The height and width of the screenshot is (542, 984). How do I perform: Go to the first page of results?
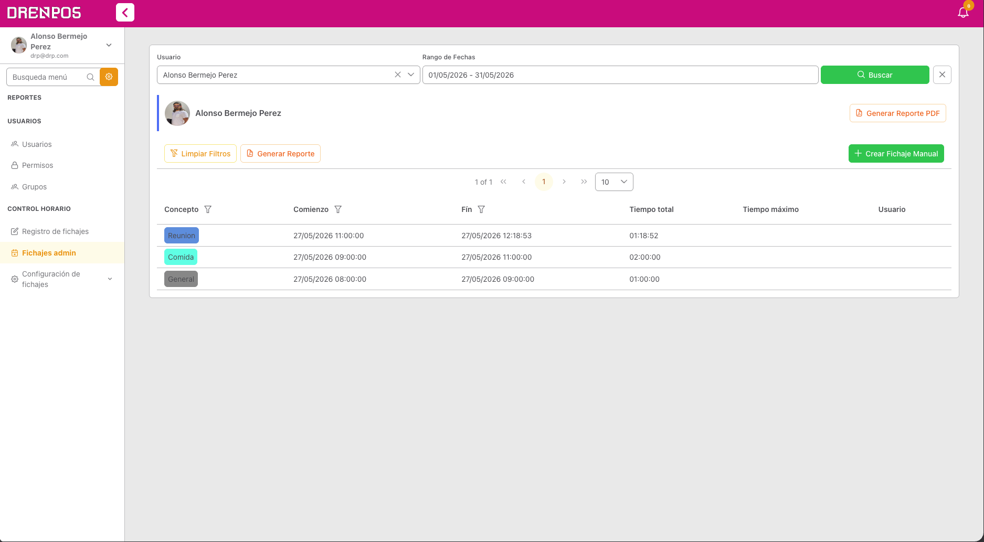click(x=503, y=182)
